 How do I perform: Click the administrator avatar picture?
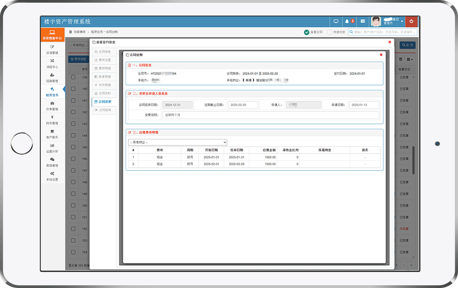coord(376,21)
